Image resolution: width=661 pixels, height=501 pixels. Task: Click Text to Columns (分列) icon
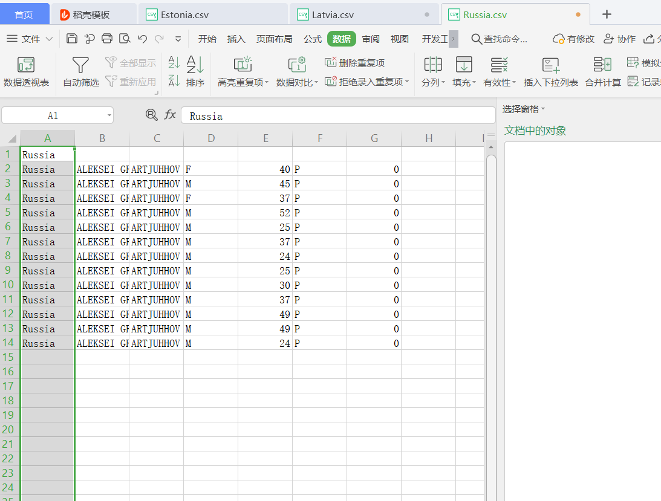[x=433, y=65]
